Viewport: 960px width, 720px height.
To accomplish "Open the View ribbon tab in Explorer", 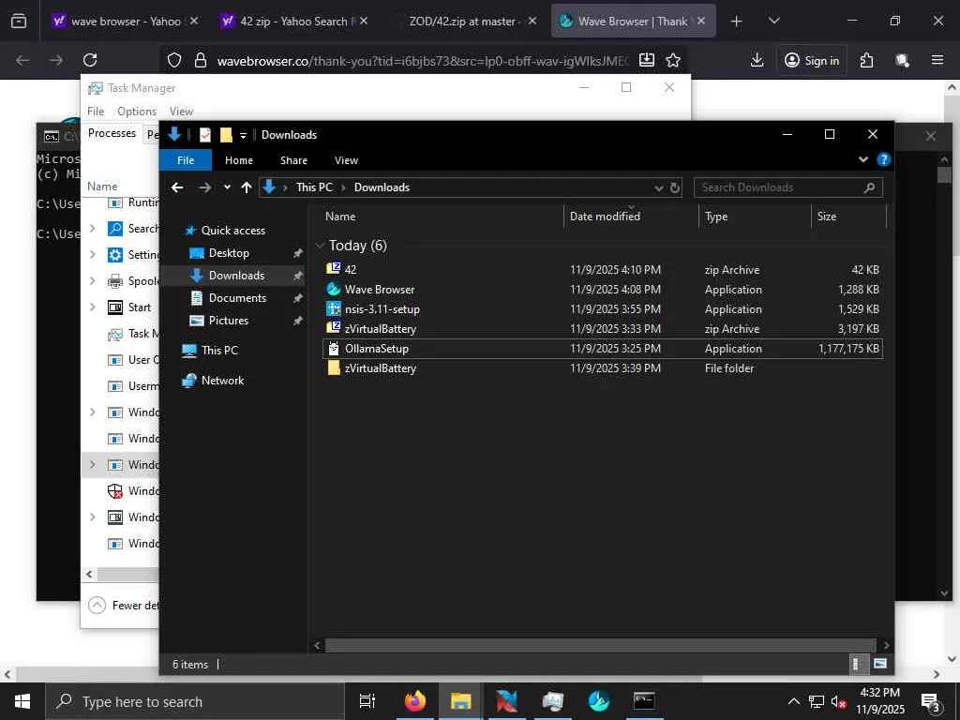I will [x=346, y=160].
